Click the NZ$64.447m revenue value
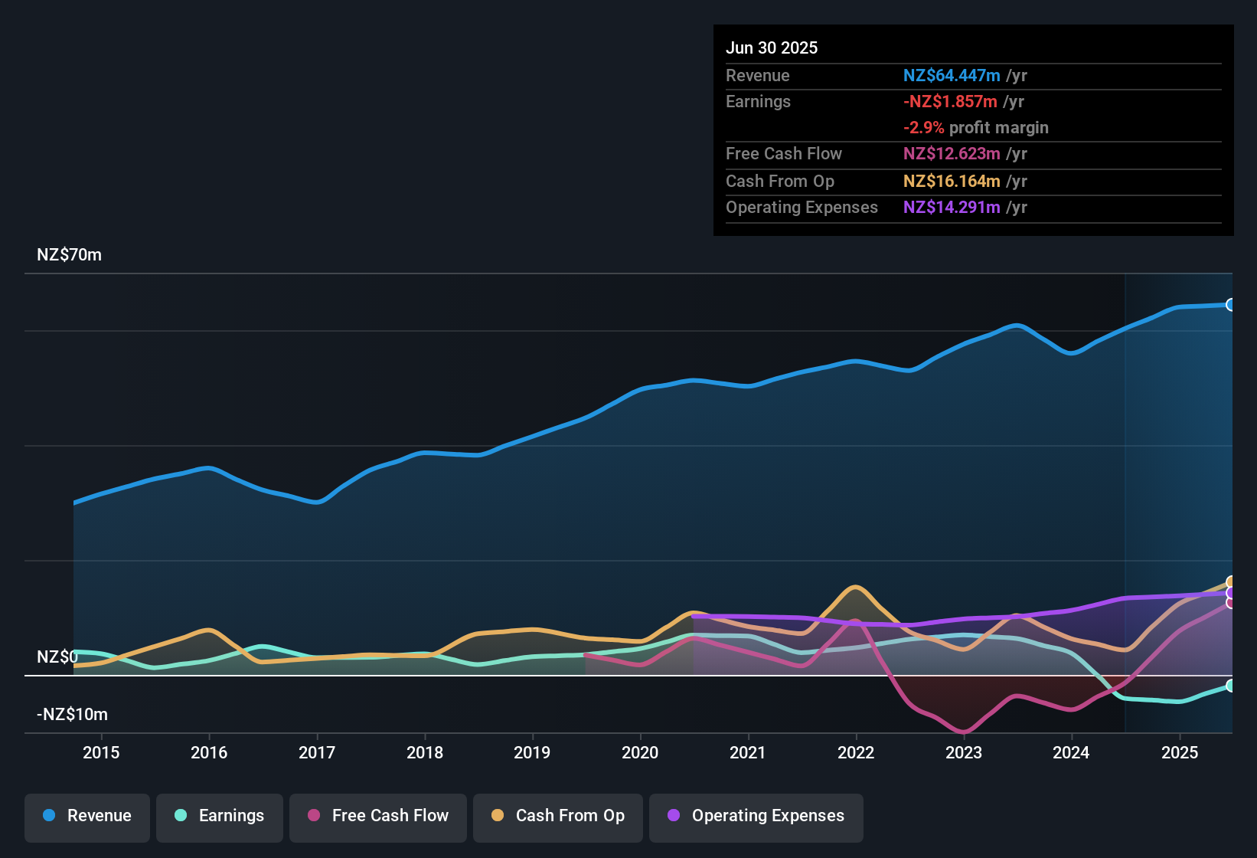 coord(952,76)
